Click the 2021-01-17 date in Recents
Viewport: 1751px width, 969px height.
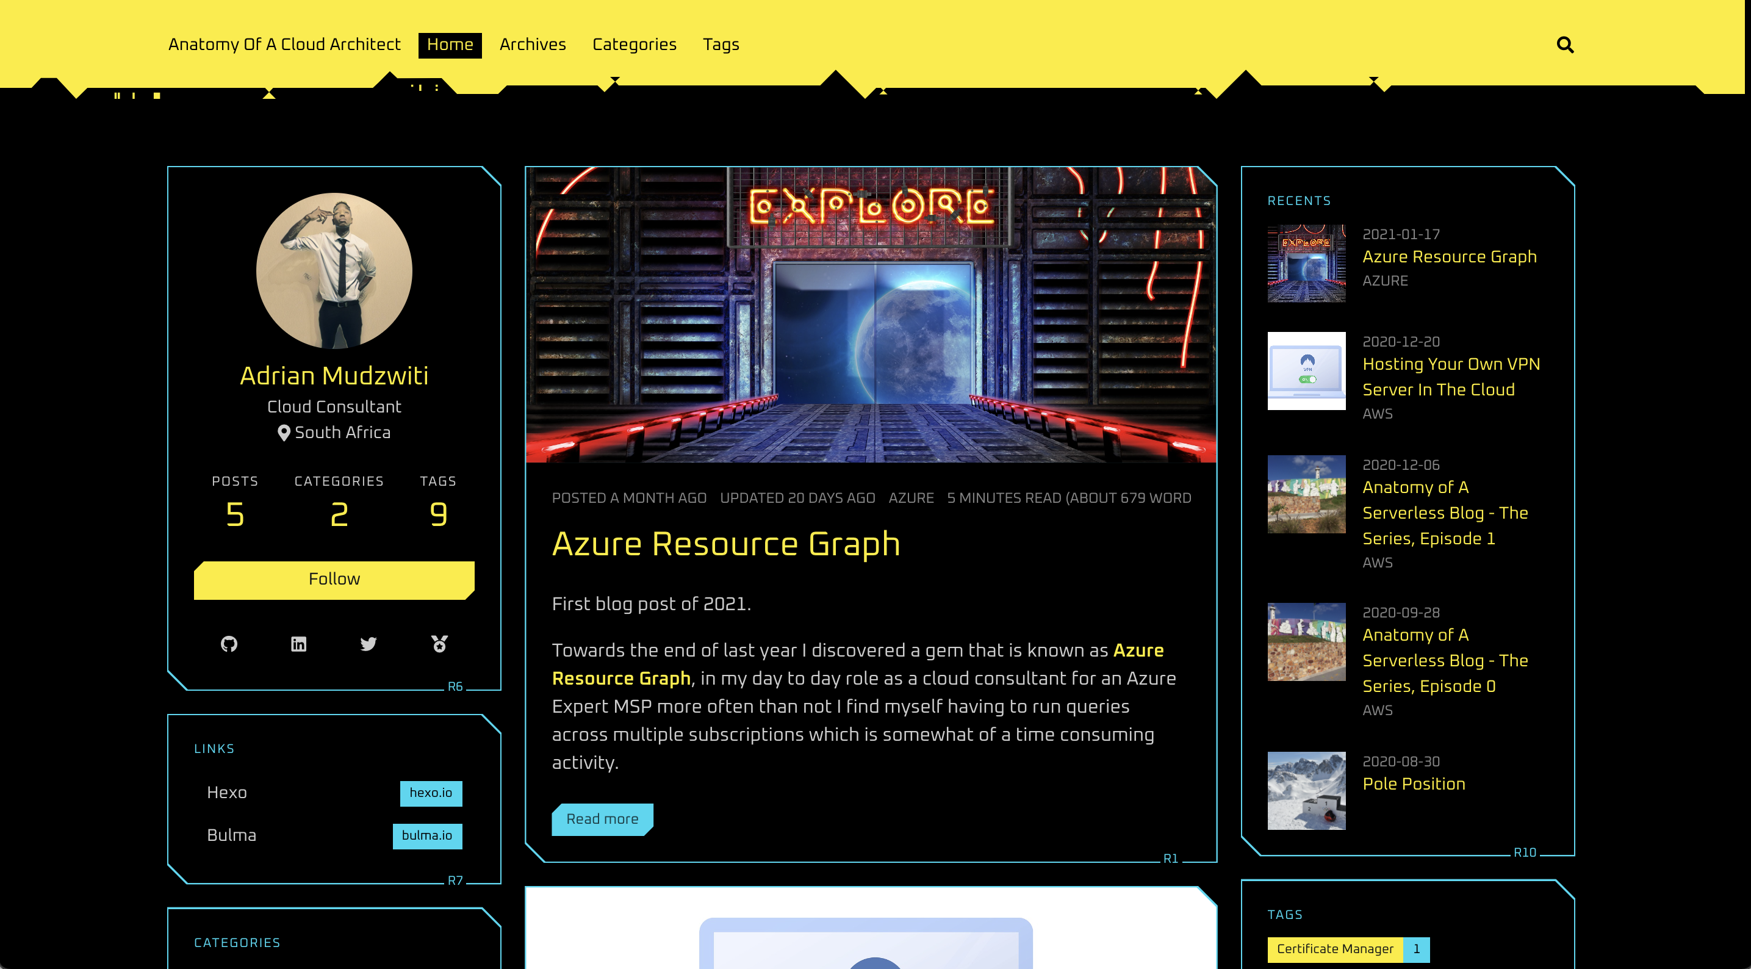coord(1401,234)
